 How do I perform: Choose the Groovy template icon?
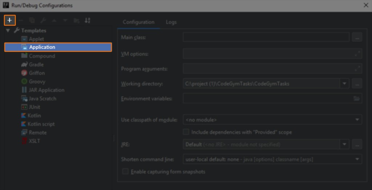pyautogui.click(x=24, y=81)
